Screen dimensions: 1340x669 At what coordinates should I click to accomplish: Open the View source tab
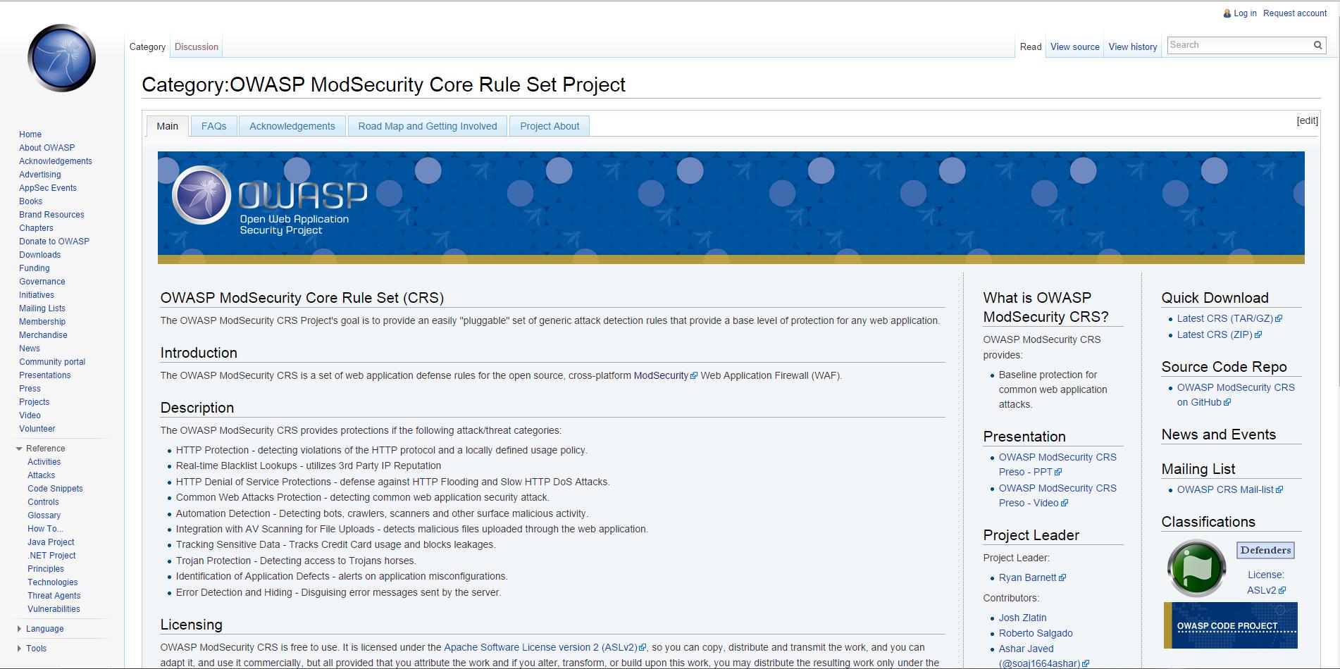1075,46
